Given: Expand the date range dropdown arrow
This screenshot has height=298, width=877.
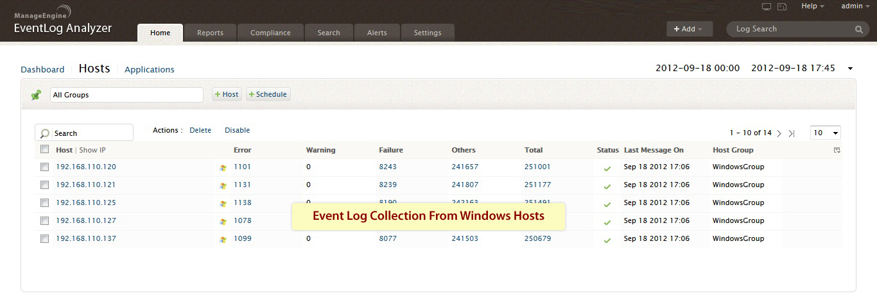Looking at the screenshot, I should click(850, 69).
